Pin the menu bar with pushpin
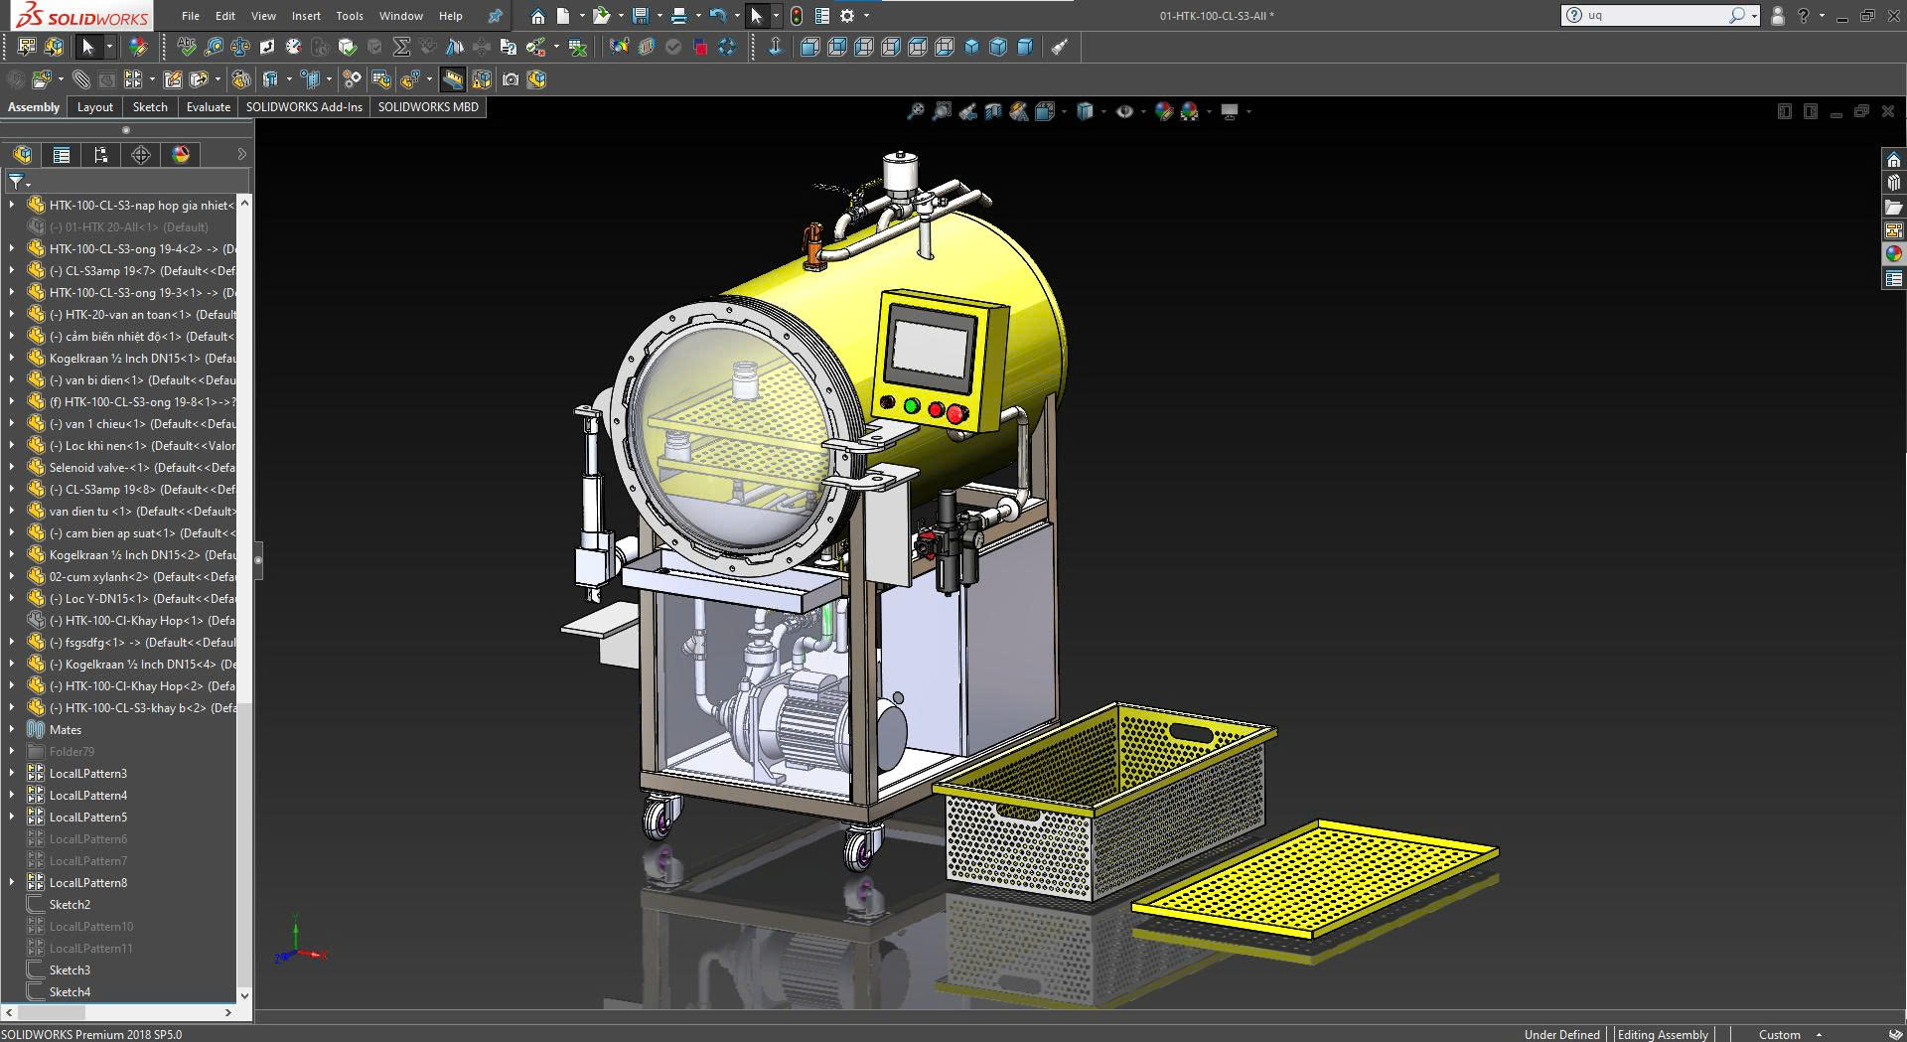 coord(495,16)
